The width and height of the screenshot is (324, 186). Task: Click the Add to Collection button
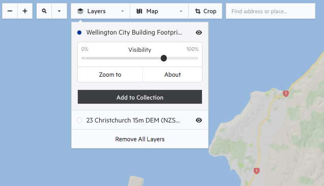click(140, 97)
